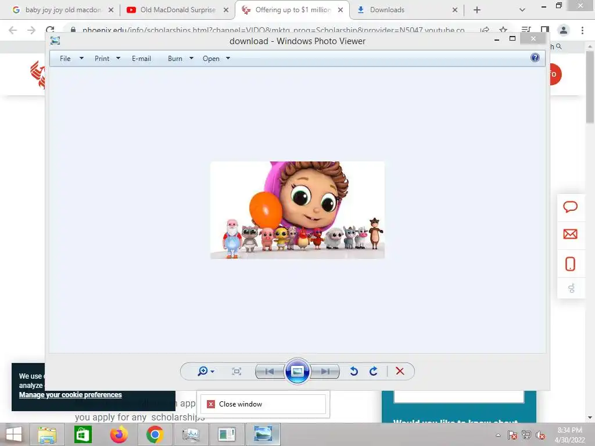Rotate the photo counterclockwise
The height and width of the screenshot is (446, 595).
pyautogui.click(x=354, y=371)
